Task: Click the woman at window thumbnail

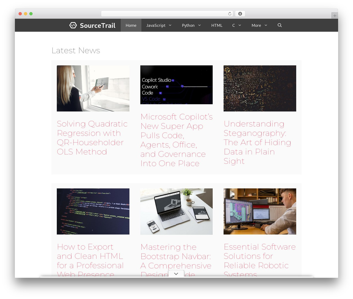Action: [93, 88]
